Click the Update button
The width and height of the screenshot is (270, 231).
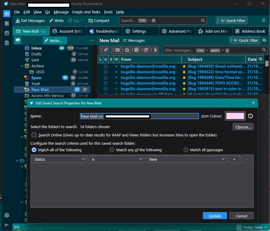click(x=215, y=216)
